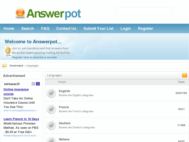189x142 pixels.
Task: Click PimsleurApproach.com ad URL
Action: [21, 135]
